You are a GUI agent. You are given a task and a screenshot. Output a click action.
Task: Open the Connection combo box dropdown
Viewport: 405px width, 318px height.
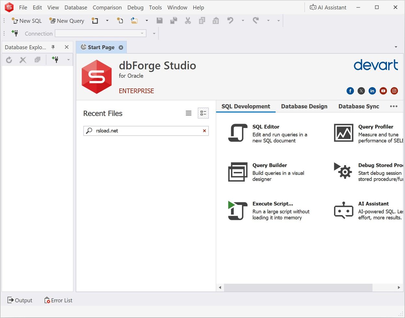[142, 33]
